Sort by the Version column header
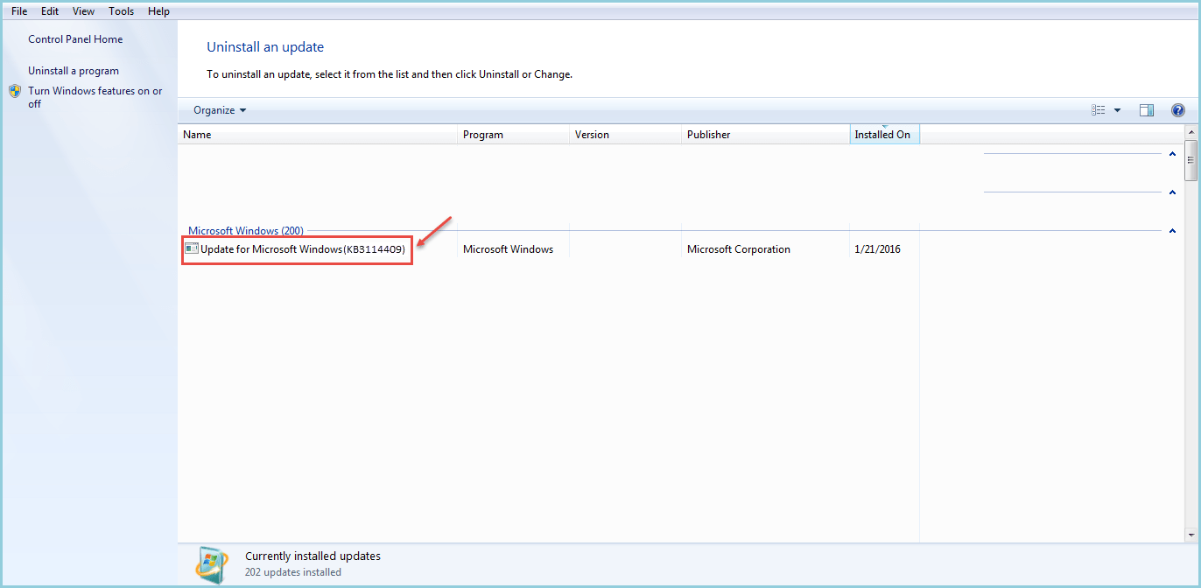Image resolution: width=1201 pixels, height=588 pixels. click(x=626, y=135)
